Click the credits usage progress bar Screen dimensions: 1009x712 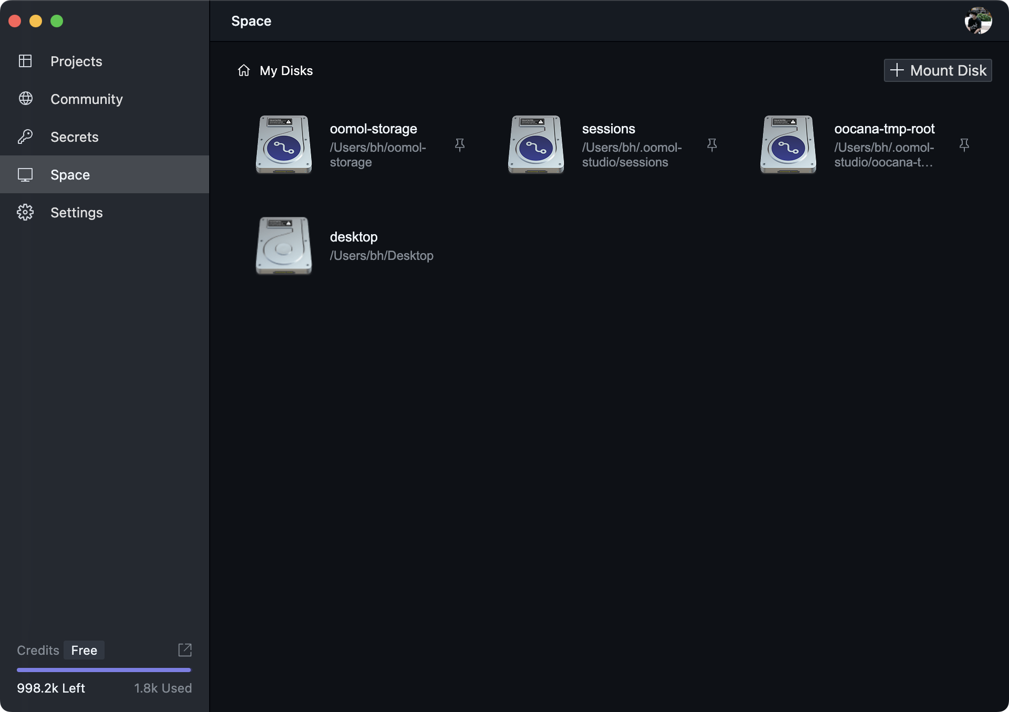click(104, 670)
